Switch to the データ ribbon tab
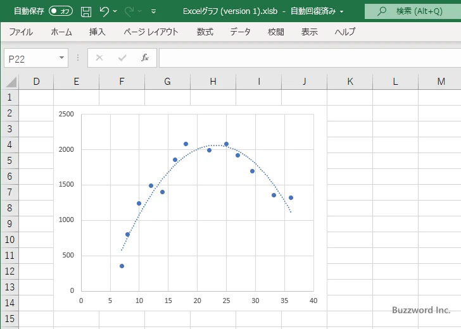This screenshot has height=329, width=461. pyautogui.click(x=240, y=32)
